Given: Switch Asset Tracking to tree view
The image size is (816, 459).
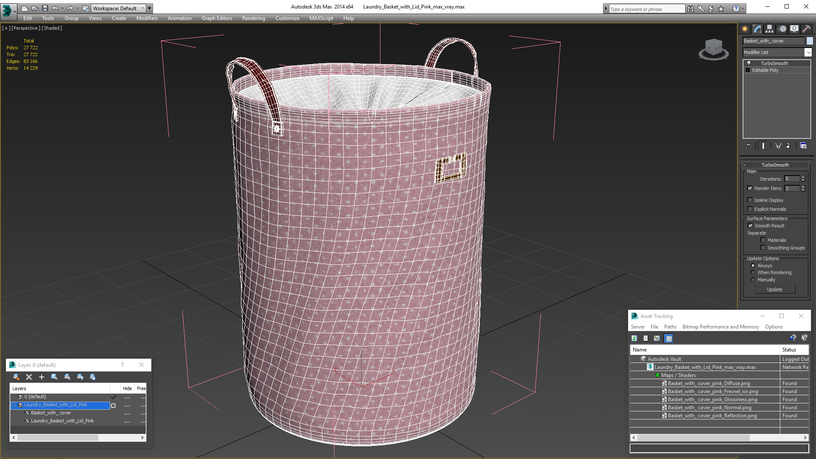Looking at the screenshot, I should tap(657, 338).
